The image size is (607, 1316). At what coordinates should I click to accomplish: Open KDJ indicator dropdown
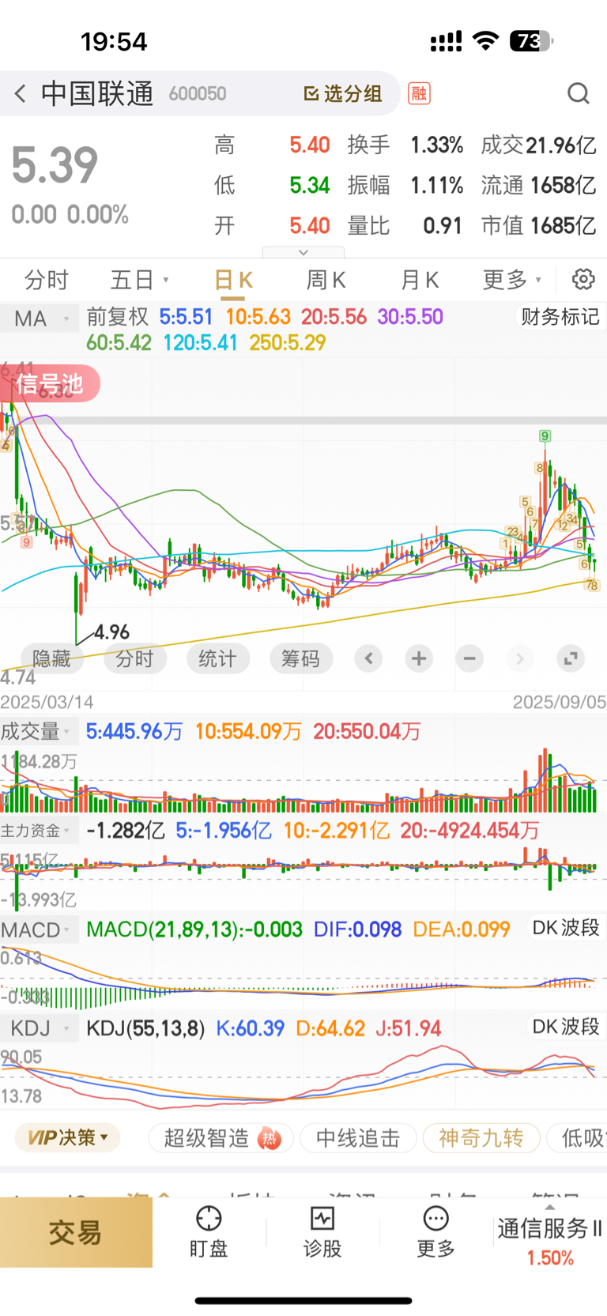tap(40, 1028)
